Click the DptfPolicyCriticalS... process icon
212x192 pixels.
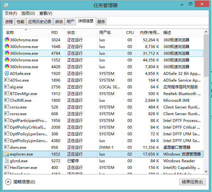click(7, 127)
